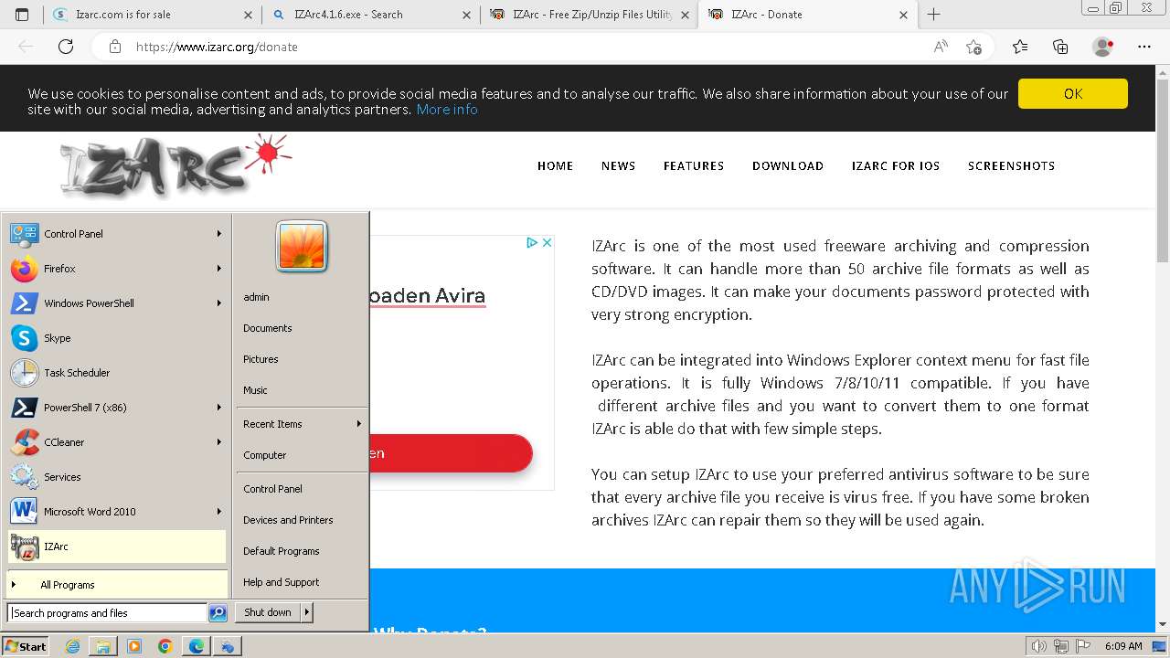Image resolution: width=1170 pixels, height=658 pixels.
Task: Open HOME in site navigation
Action: coord(555,165)
